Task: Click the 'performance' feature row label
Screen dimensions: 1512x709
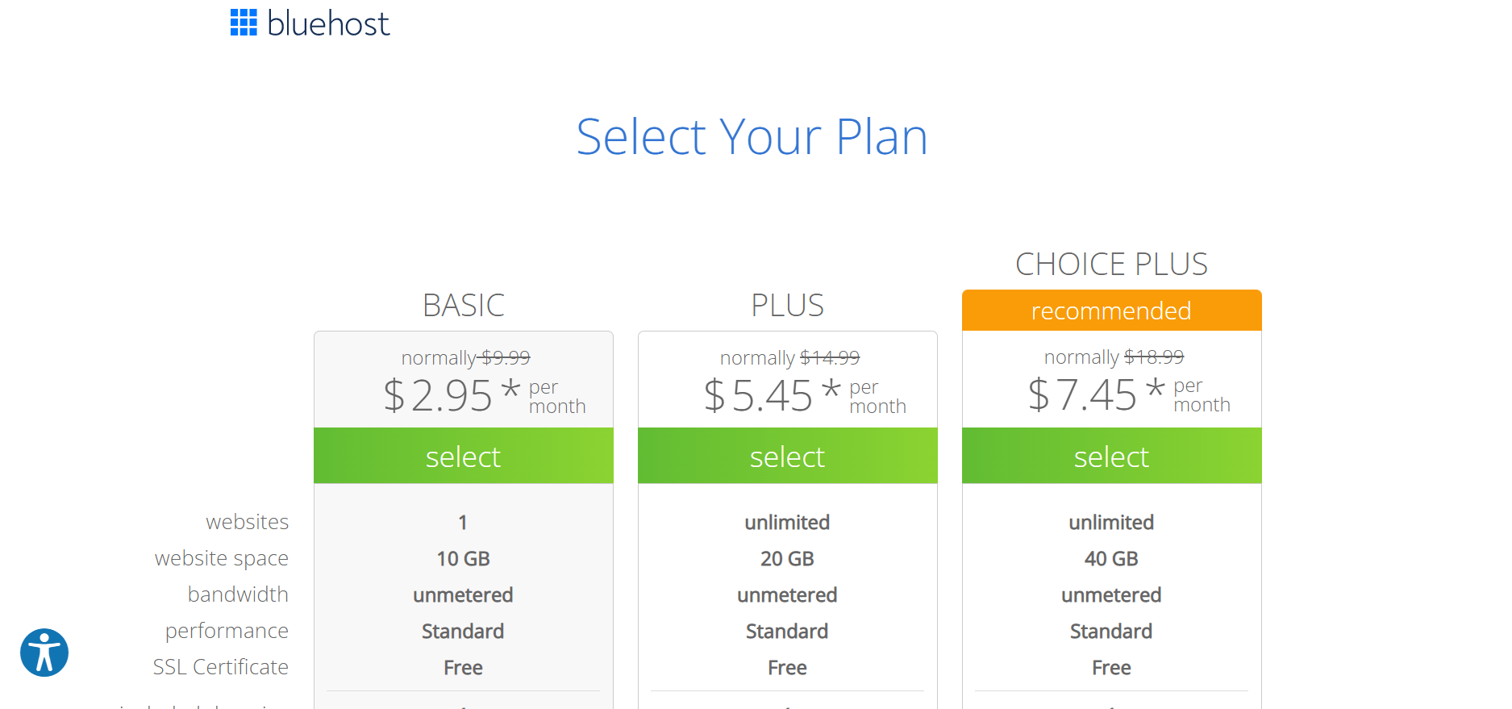Action: coord(227,631)
